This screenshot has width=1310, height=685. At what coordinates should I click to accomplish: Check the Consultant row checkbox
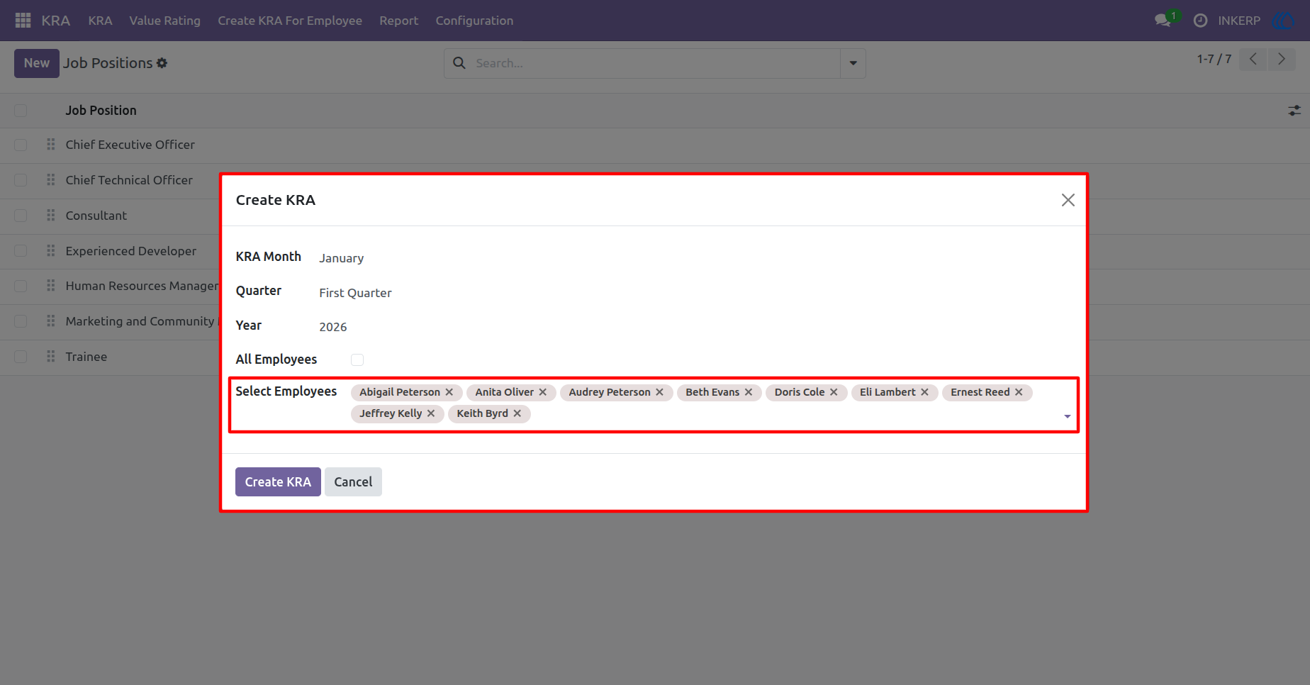point(21,216)
